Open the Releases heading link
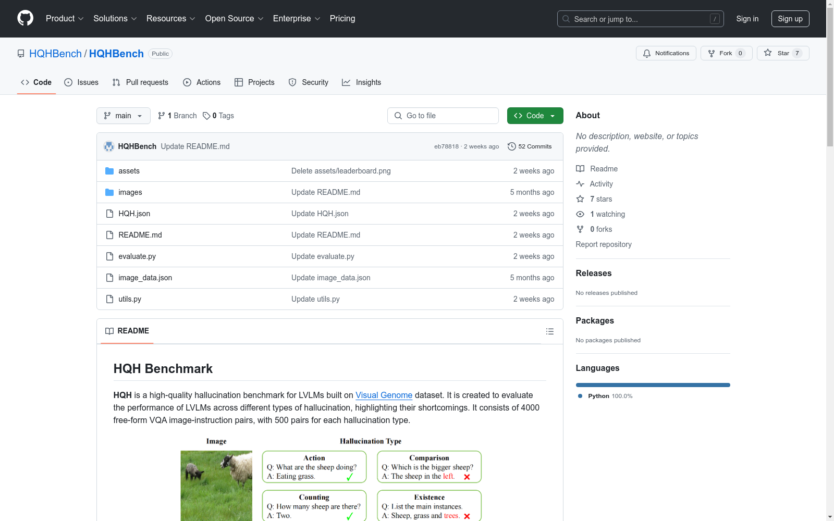This screenshot has width=834, height=521. [x=594, y=273]
